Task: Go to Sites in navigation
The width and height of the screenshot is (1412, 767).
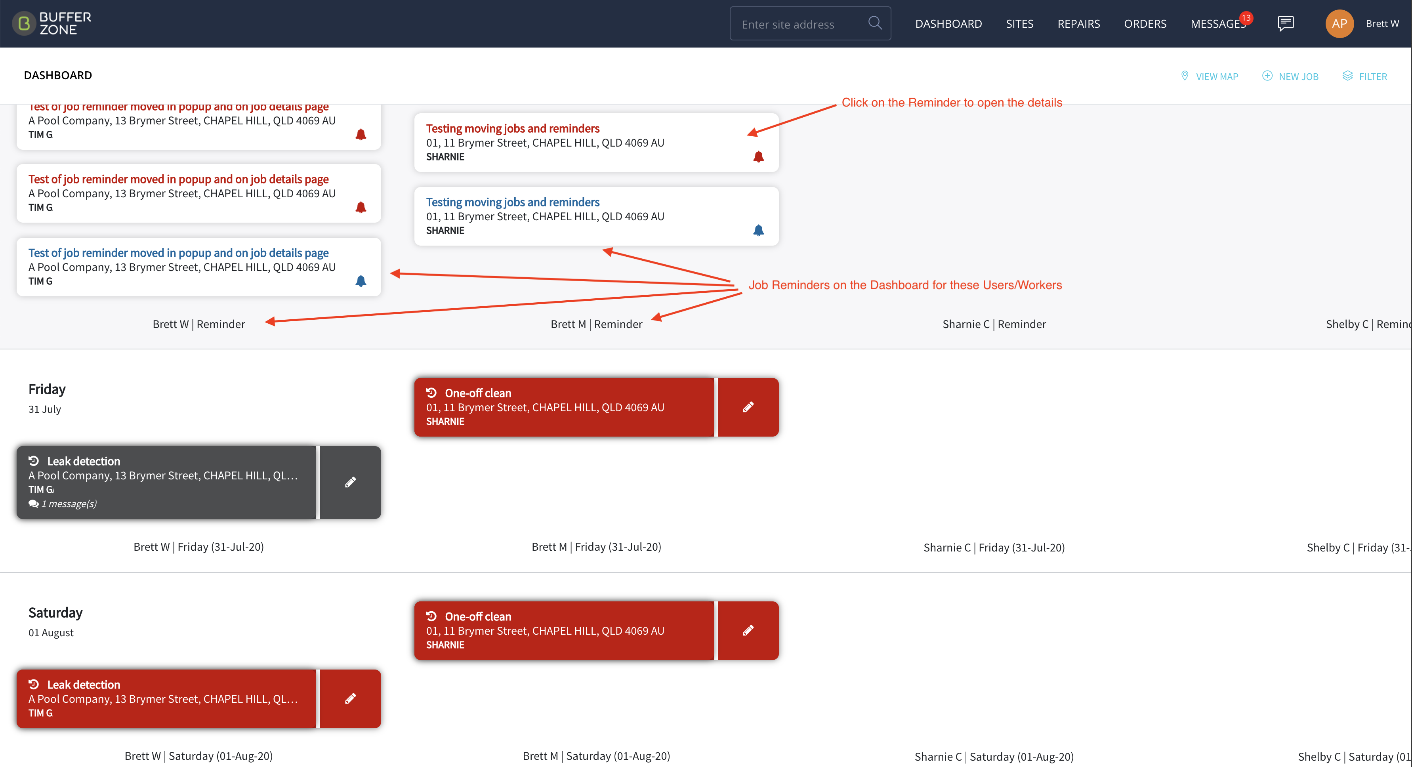Action: [x=1019, y=24]
